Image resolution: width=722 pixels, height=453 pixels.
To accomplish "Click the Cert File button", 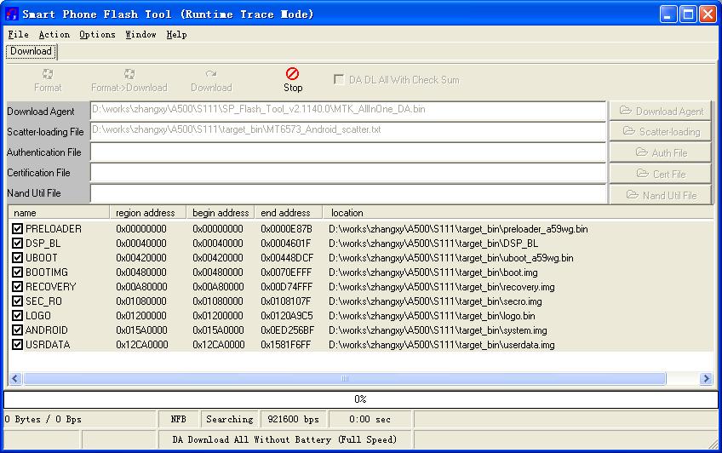I will (661, 174).
